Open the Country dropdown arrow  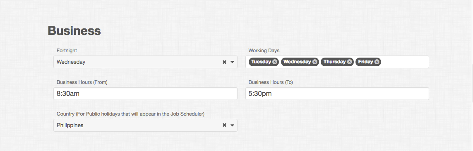pos(232,125)
